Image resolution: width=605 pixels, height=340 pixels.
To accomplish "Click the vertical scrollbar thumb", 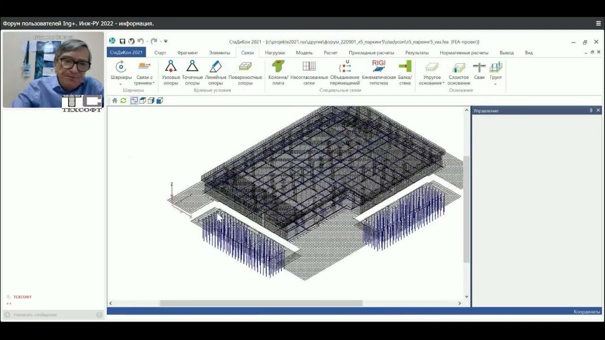I will (467, 209).
